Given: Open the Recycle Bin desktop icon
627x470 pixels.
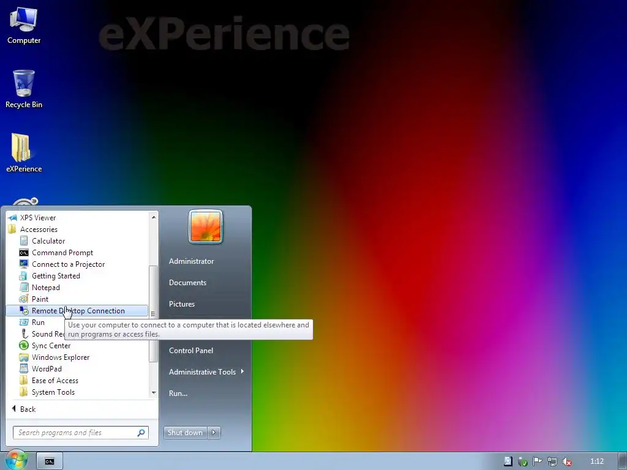Looking at the screenshot, I should (x=24, y=89).
